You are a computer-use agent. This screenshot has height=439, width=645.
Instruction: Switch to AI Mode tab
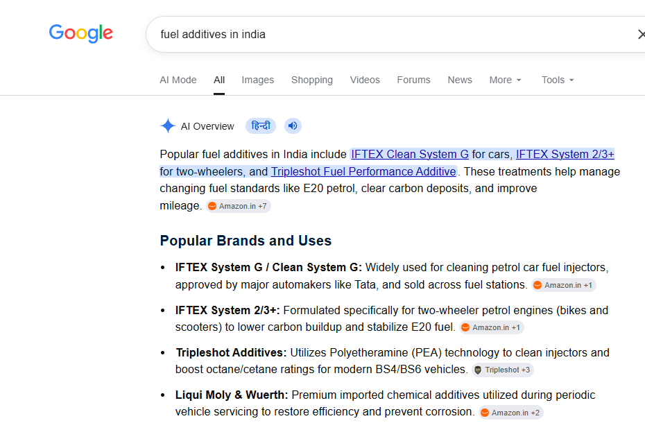click(178, 80)
